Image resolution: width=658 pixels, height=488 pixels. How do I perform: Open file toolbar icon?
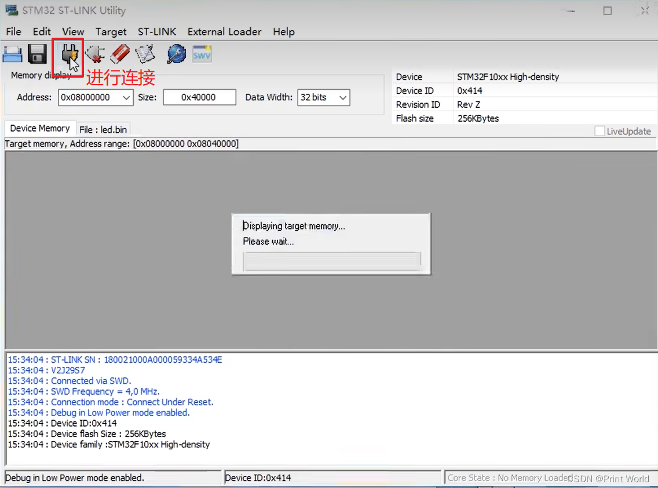click(x=12, y=54)
